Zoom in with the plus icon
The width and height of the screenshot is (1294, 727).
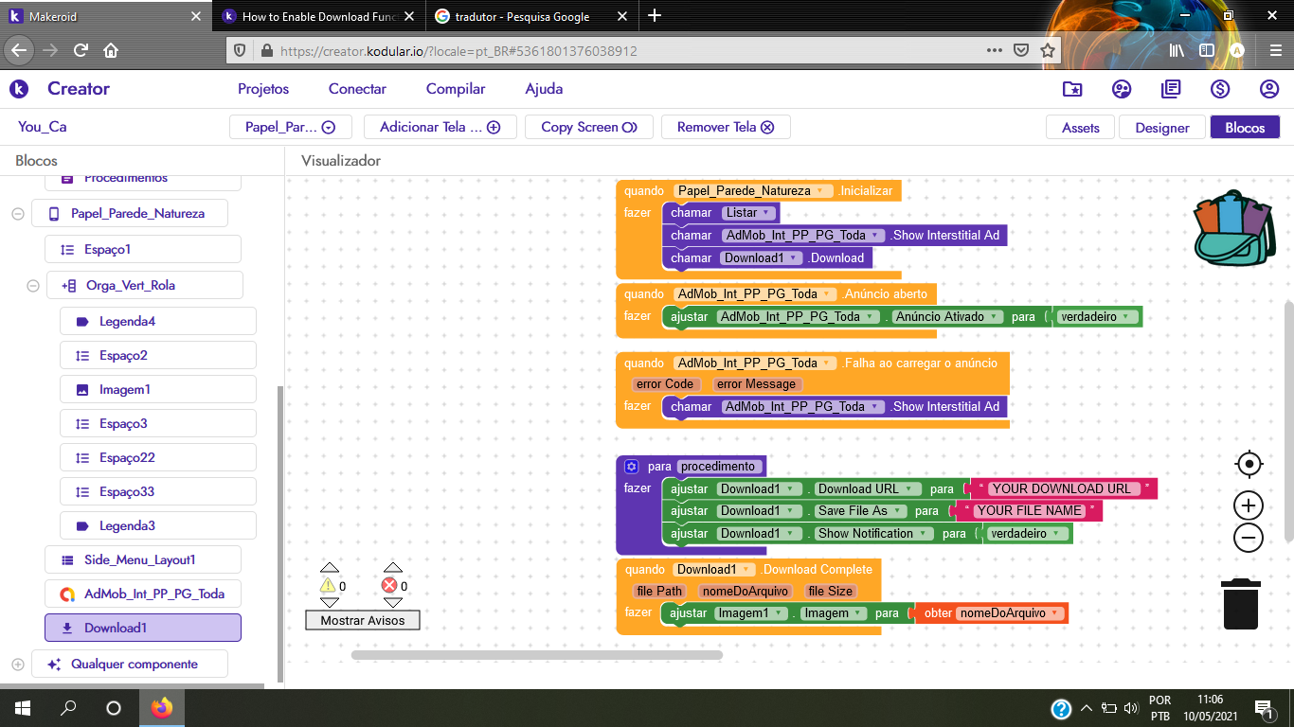tap(1249, 505)
